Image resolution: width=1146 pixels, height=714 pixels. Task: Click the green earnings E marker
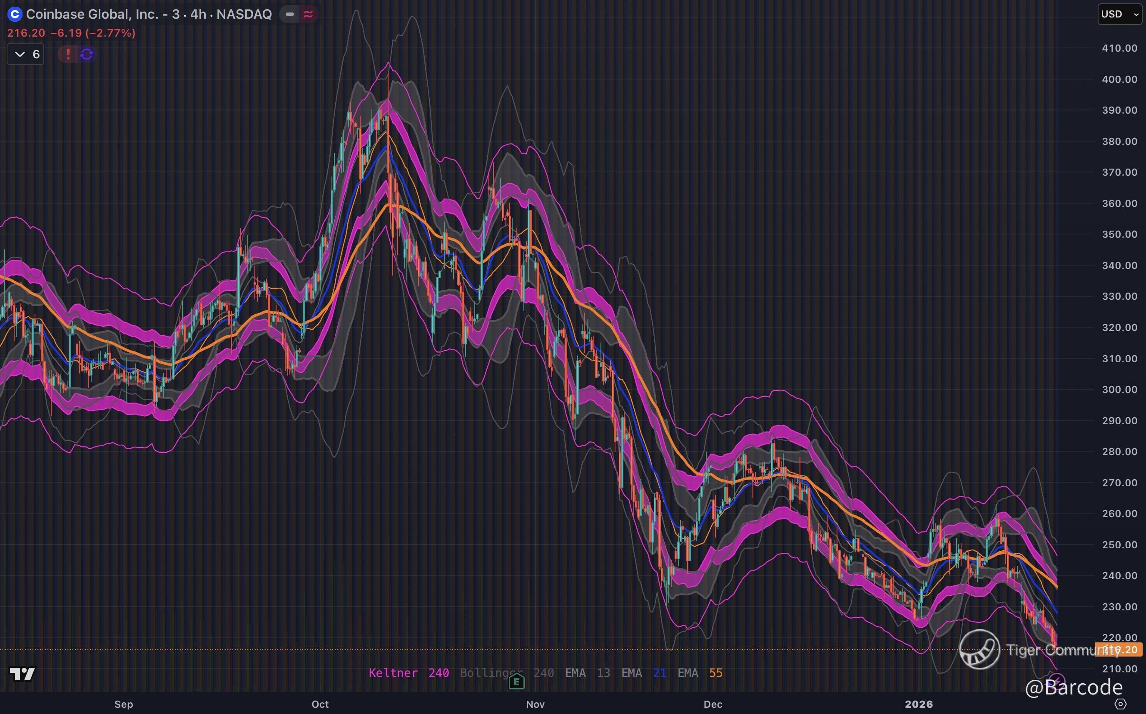(x=516, y=682)
